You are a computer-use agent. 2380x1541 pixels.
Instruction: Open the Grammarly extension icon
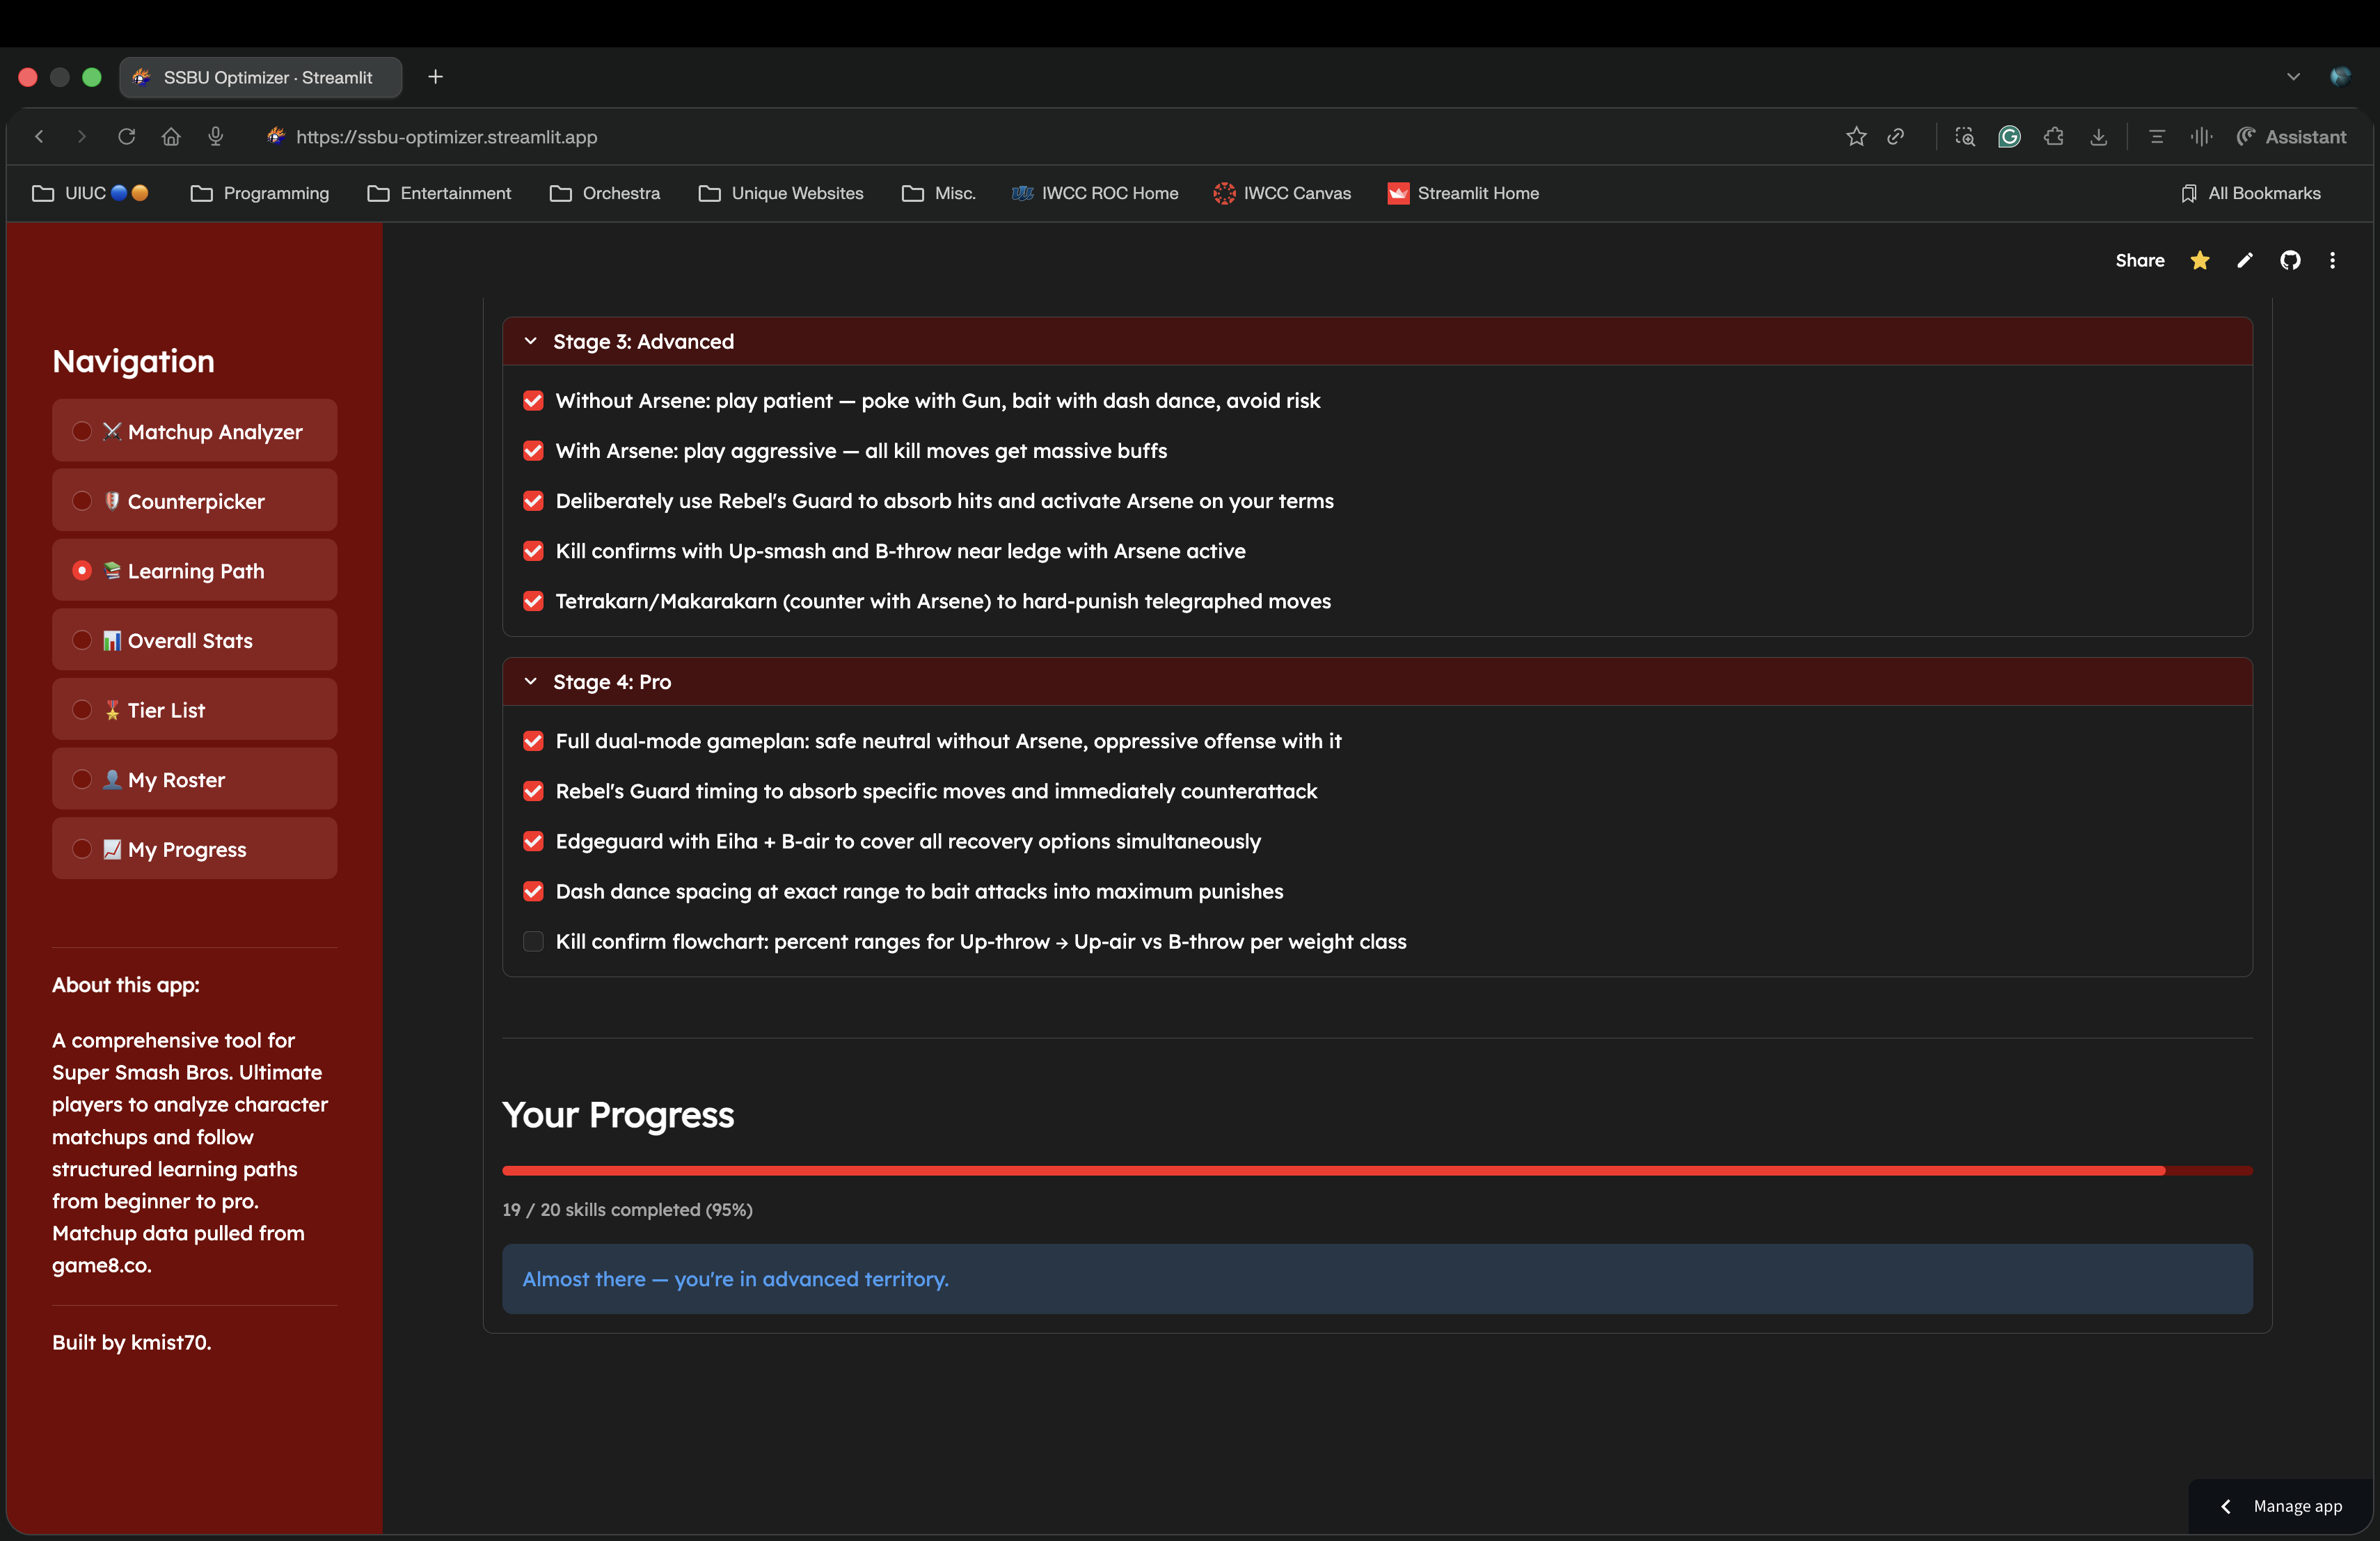coord(2009,137)
